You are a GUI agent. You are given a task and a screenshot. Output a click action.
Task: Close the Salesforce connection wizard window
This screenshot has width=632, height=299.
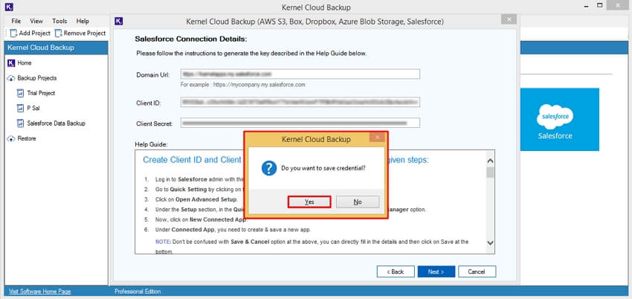[509, 19]
